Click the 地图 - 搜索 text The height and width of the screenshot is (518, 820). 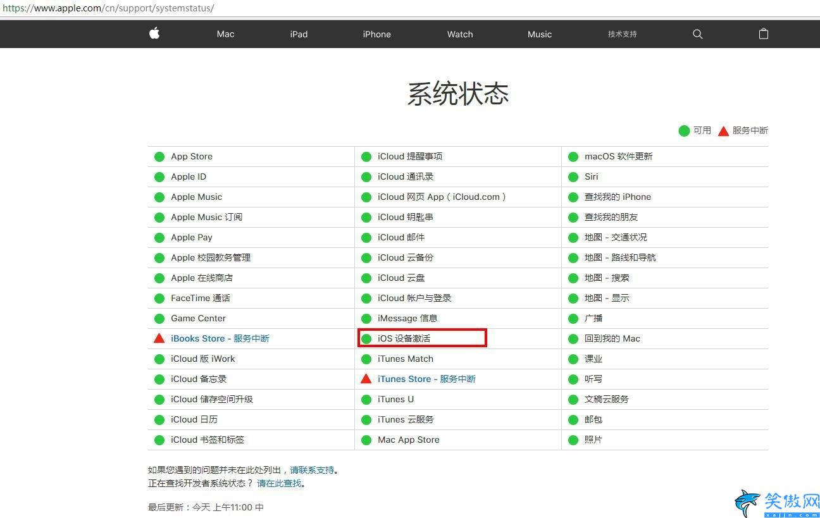pyautogui.click(x=607, y=278)
